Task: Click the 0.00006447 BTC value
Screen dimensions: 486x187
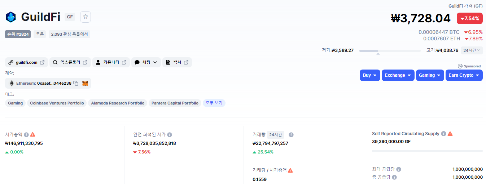Action: click(x=439, y=32)
